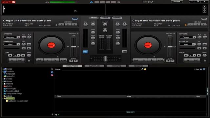This screenshot has height=118, width=210.
Task: Click the crossfader handle
Action: (x=105, y=59)
